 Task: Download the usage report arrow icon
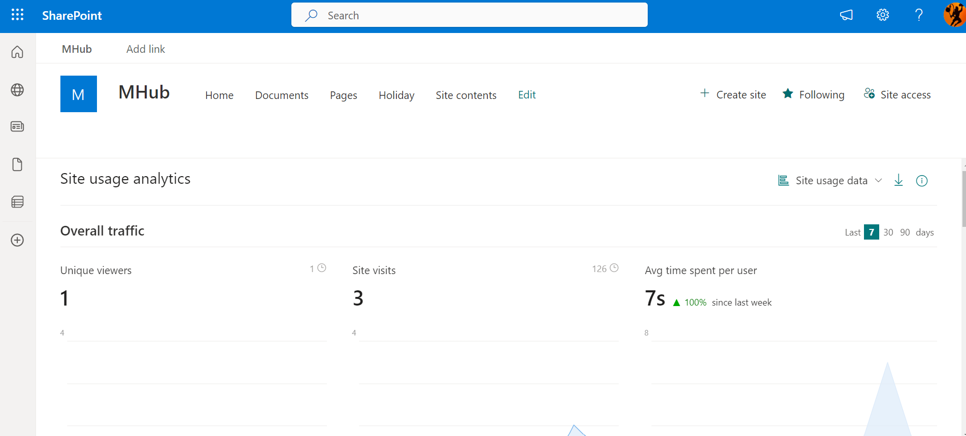coord(898,180)
